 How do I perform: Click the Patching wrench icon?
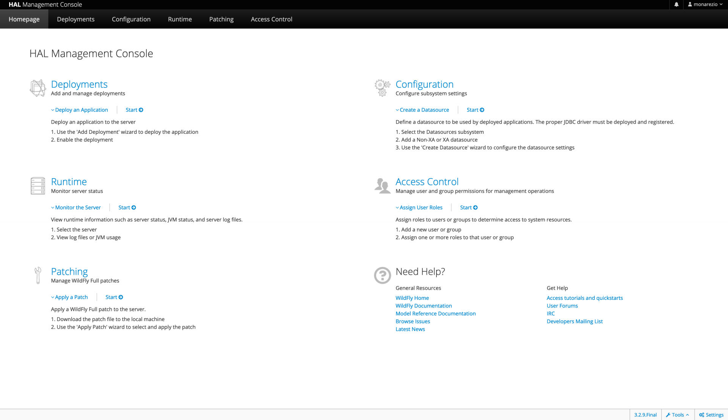pos(38,275)
